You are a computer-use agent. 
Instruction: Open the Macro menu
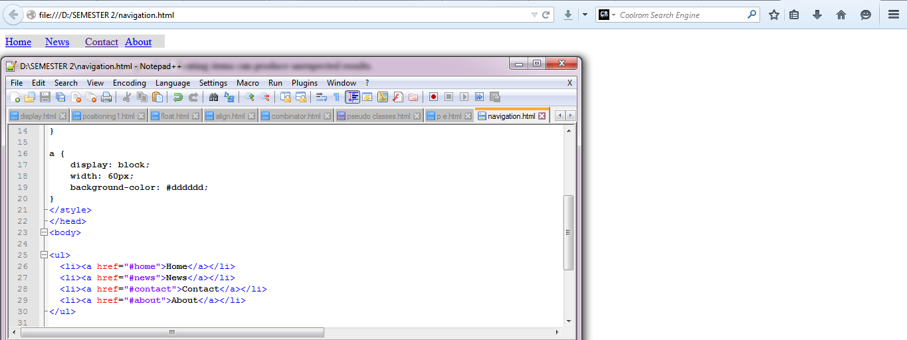point(248,83)
